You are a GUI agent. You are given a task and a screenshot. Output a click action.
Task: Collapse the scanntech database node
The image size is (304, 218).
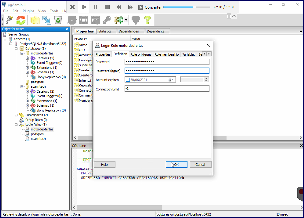22,87
